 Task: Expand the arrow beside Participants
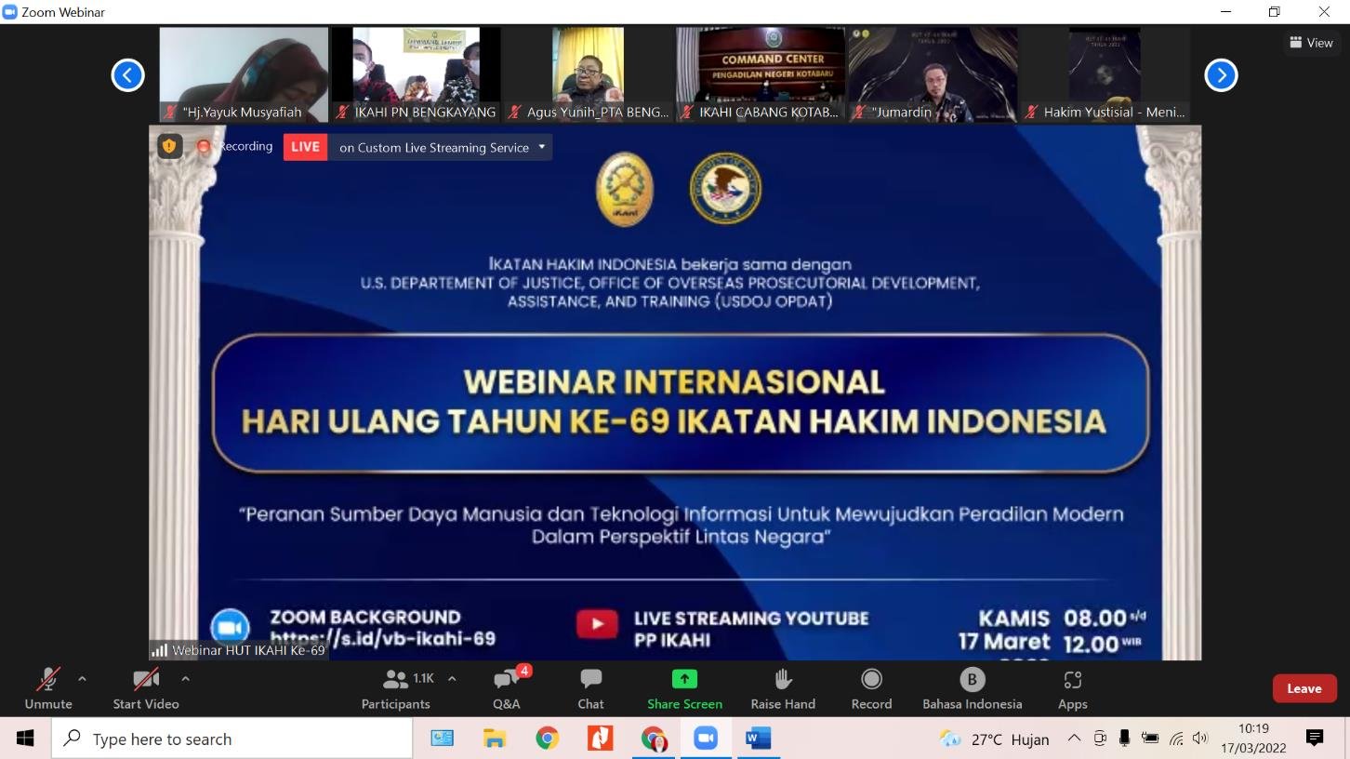pyautogui.click(x=452, y=679)
